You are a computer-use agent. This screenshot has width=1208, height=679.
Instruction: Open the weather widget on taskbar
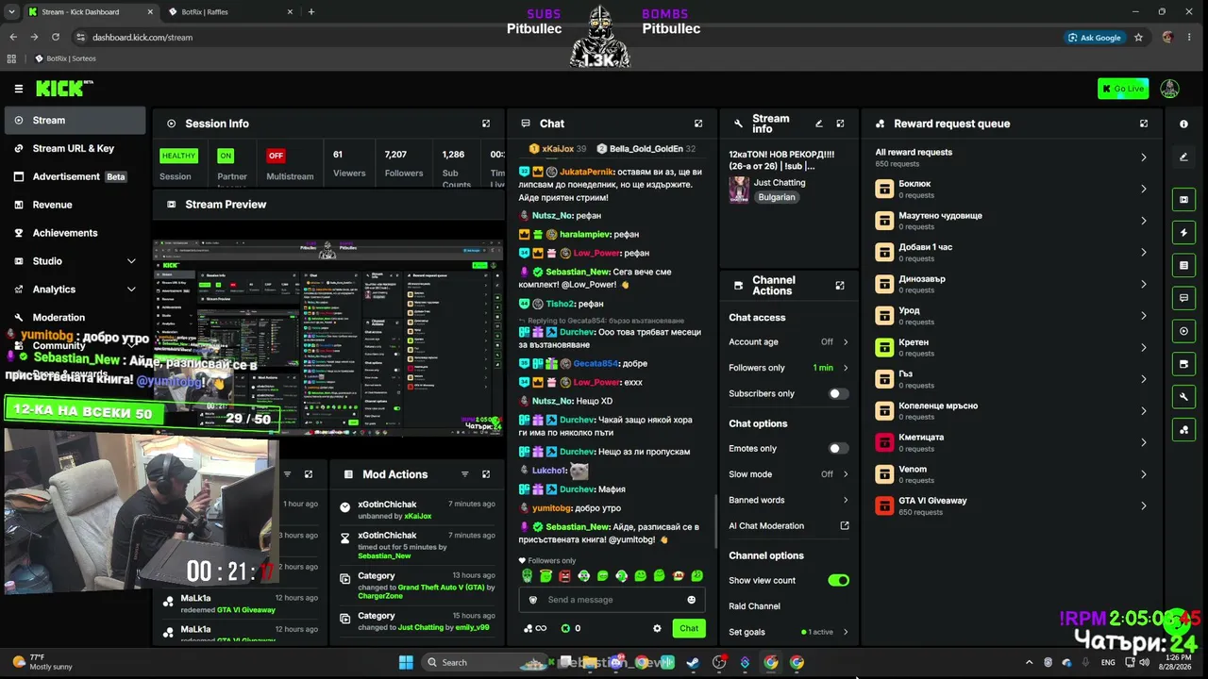42,662
